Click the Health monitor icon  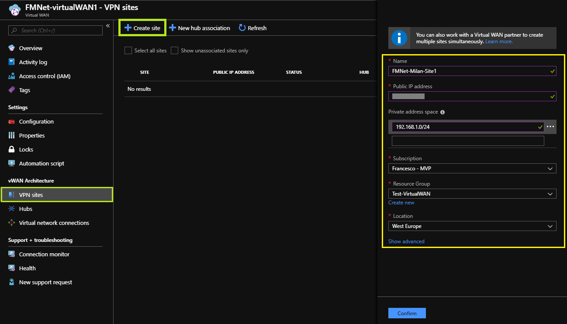12,268
